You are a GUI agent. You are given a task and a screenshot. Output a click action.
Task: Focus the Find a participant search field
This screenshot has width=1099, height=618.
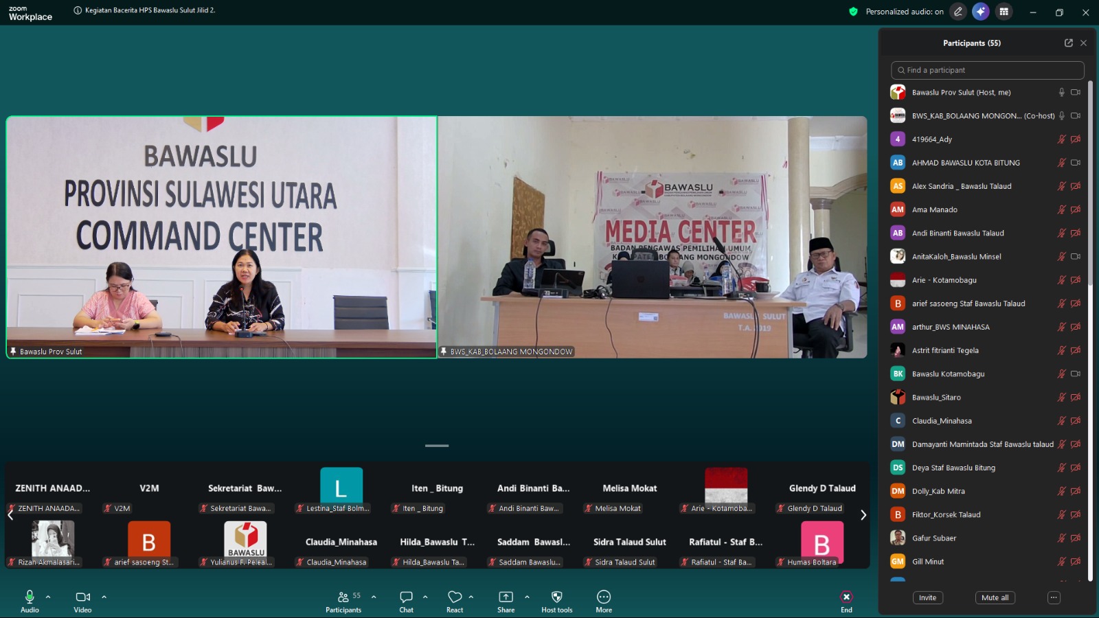point(988,70)
